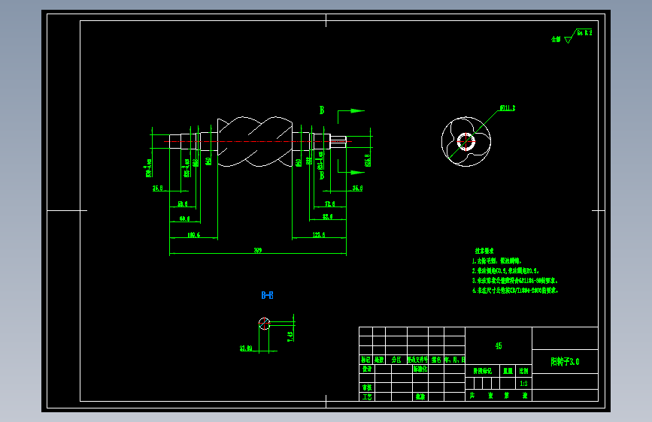Click the 年、月、日 header cell
The image size is (652, 422).
[x=454, y=360]
